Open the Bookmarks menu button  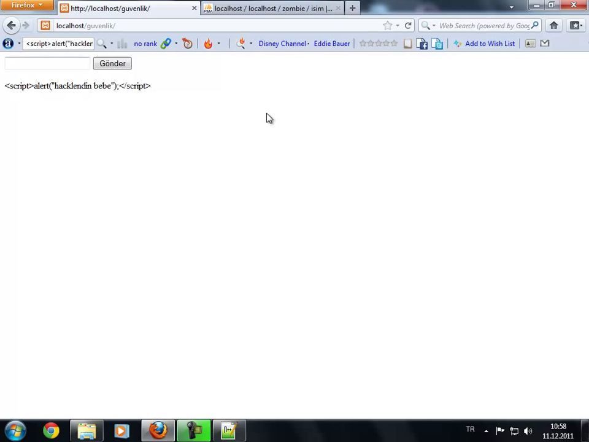pyautogui.click(x=576, y=25)
